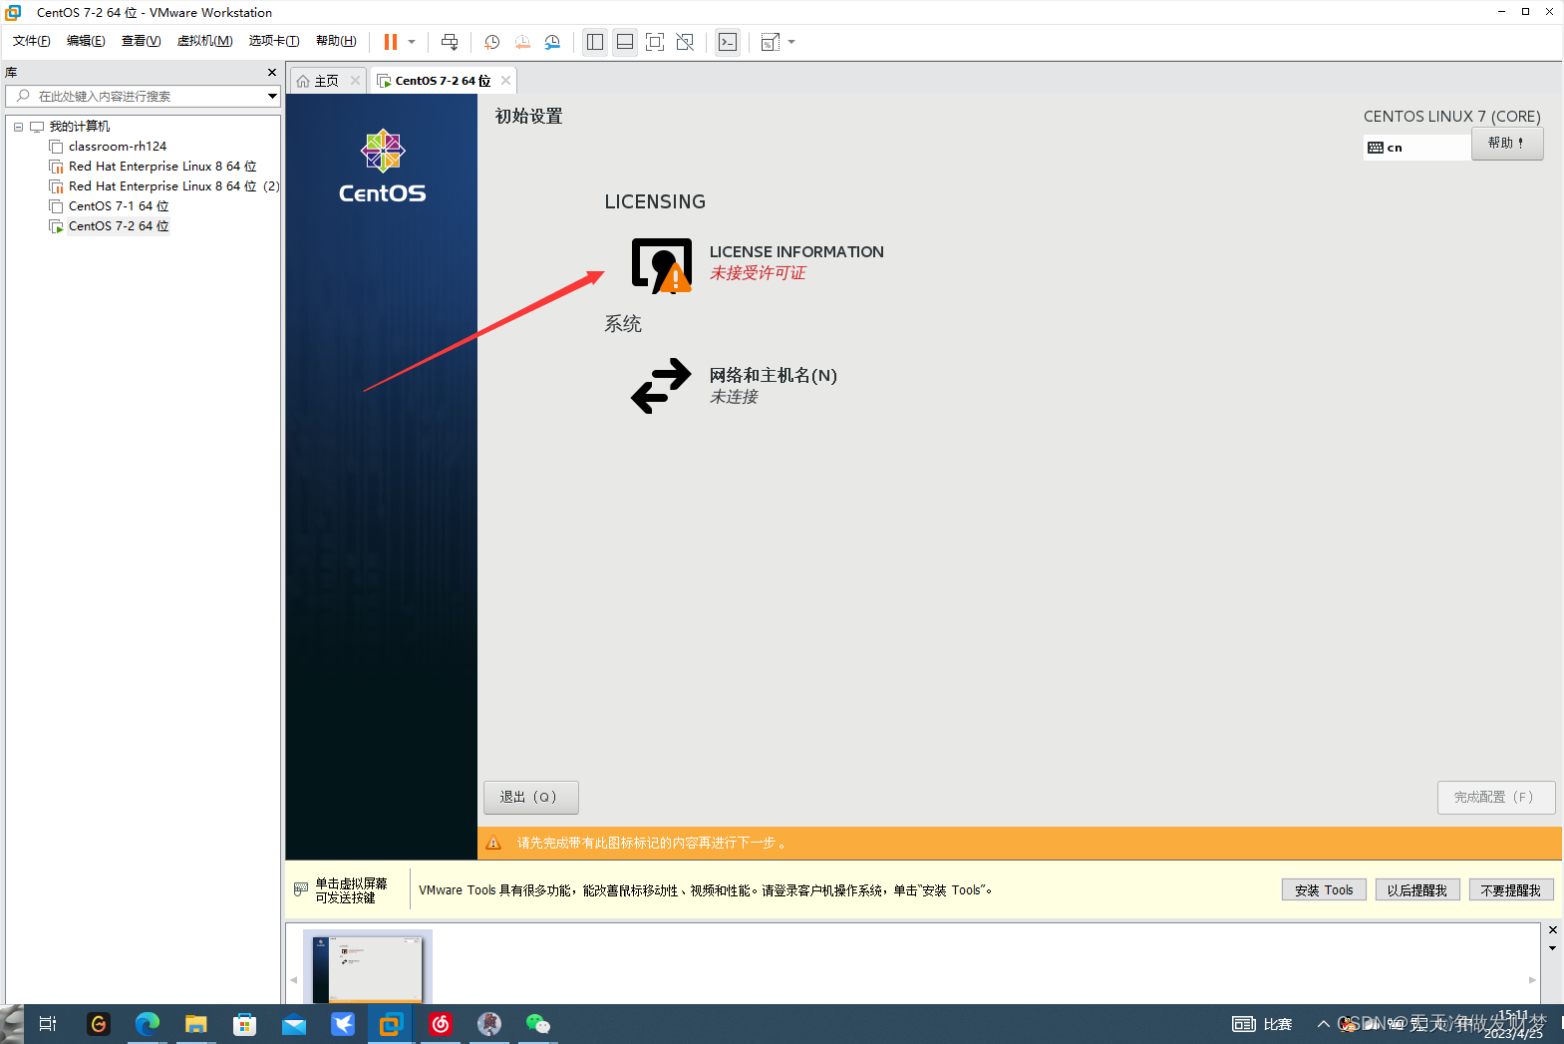Open the stretch display dropdown arrow
The image size is (1564, 1044).
pos(791,42)
